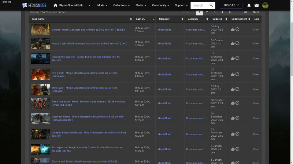Viewport: 293px width, 164px height.
Task: Open the UPLOAD dropdown button
Action: (231, 5)
